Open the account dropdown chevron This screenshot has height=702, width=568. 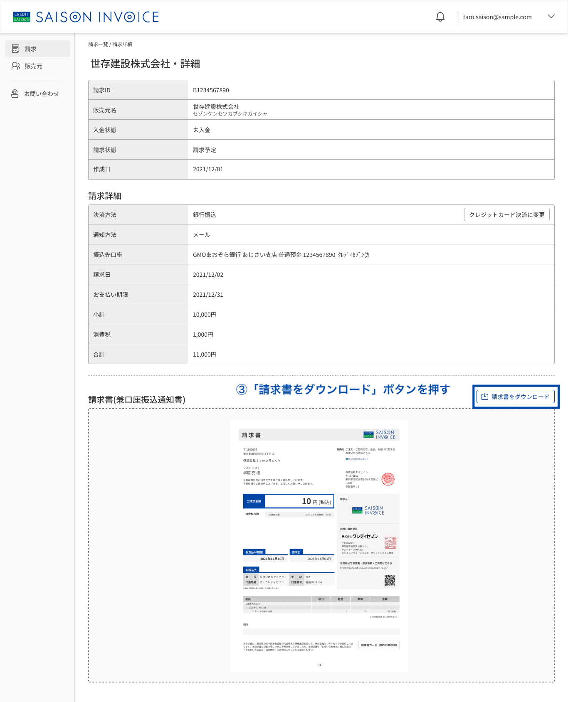coord(551,17)
